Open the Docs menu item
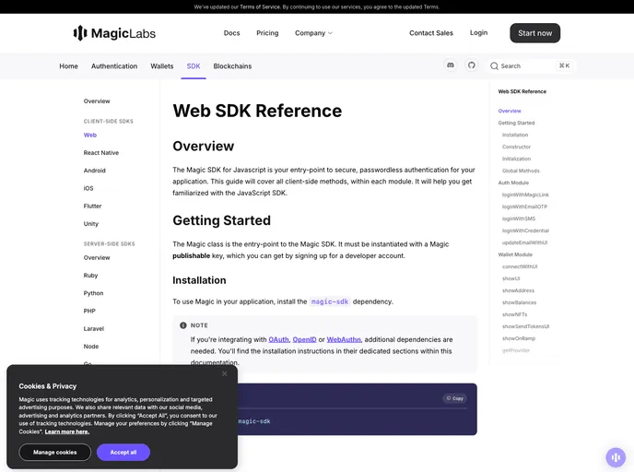This screenshot has width=634, height=472. coord(231,33)
